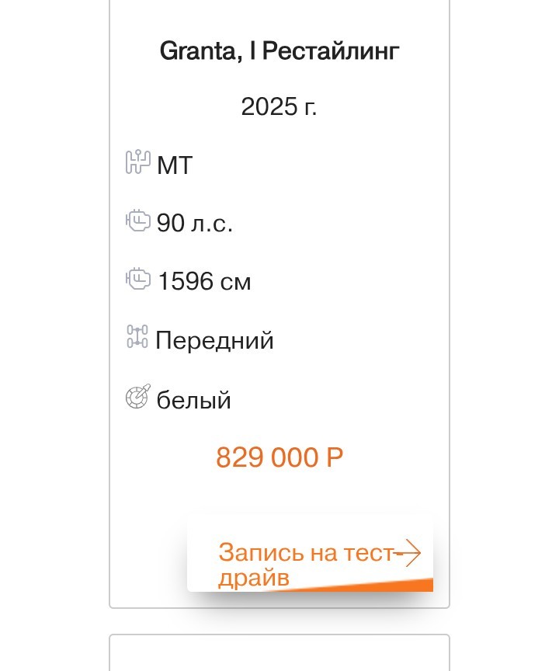This screenshot has width=559, height=671.
Task: Click the белый color label
Action: coord(194,401)
